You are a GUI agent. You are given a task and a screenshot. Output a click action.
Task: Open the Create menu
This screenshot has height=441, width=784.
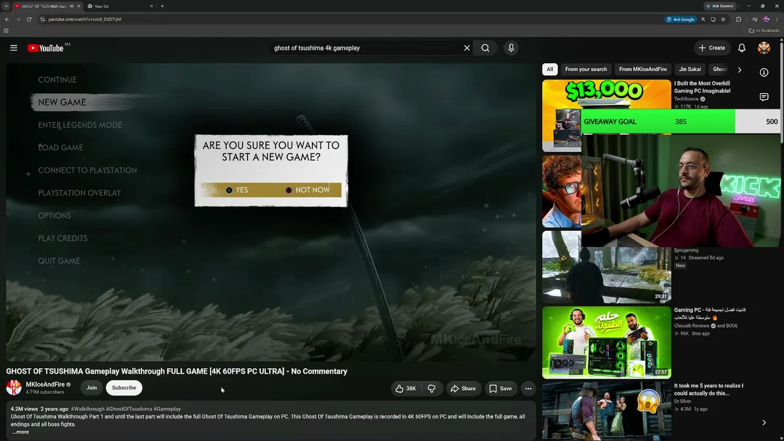click(712, 48)
